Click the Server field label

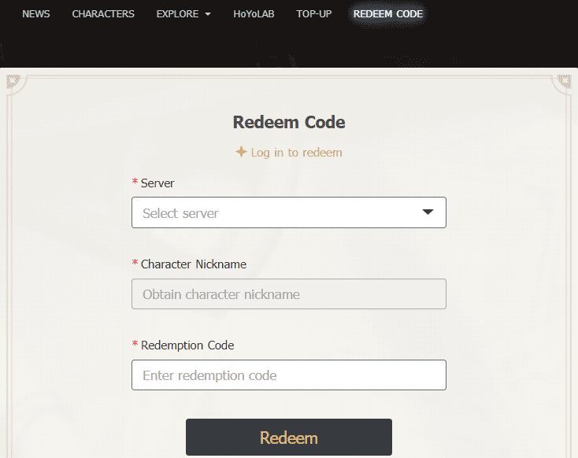(157, 183)
